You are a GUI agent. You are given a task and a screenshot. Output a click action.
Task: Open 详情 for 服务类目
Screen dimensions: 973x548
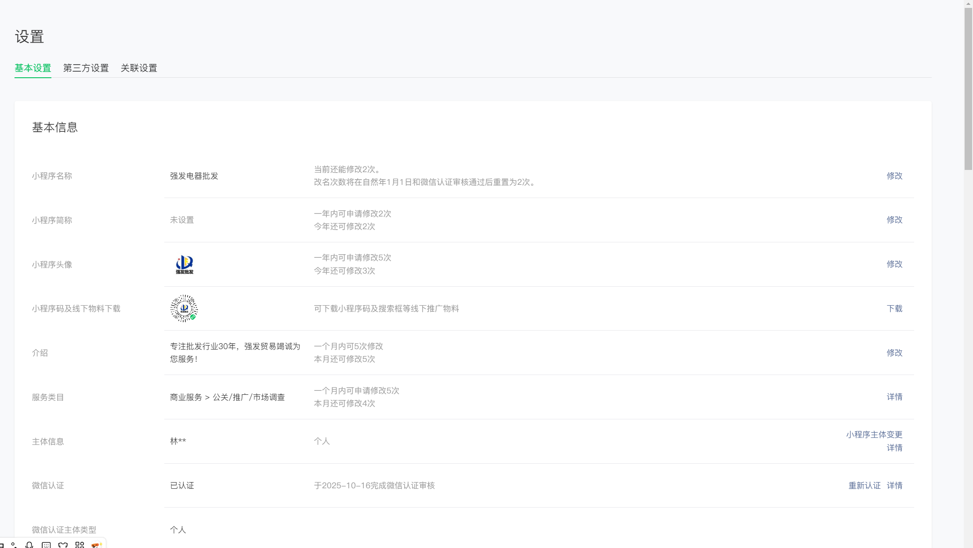pos(894,397)
